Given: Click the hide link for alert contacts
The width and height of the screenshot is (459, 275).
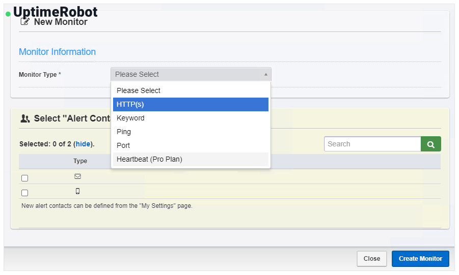Looking at the screenshot, I should [x=83, y=144].
